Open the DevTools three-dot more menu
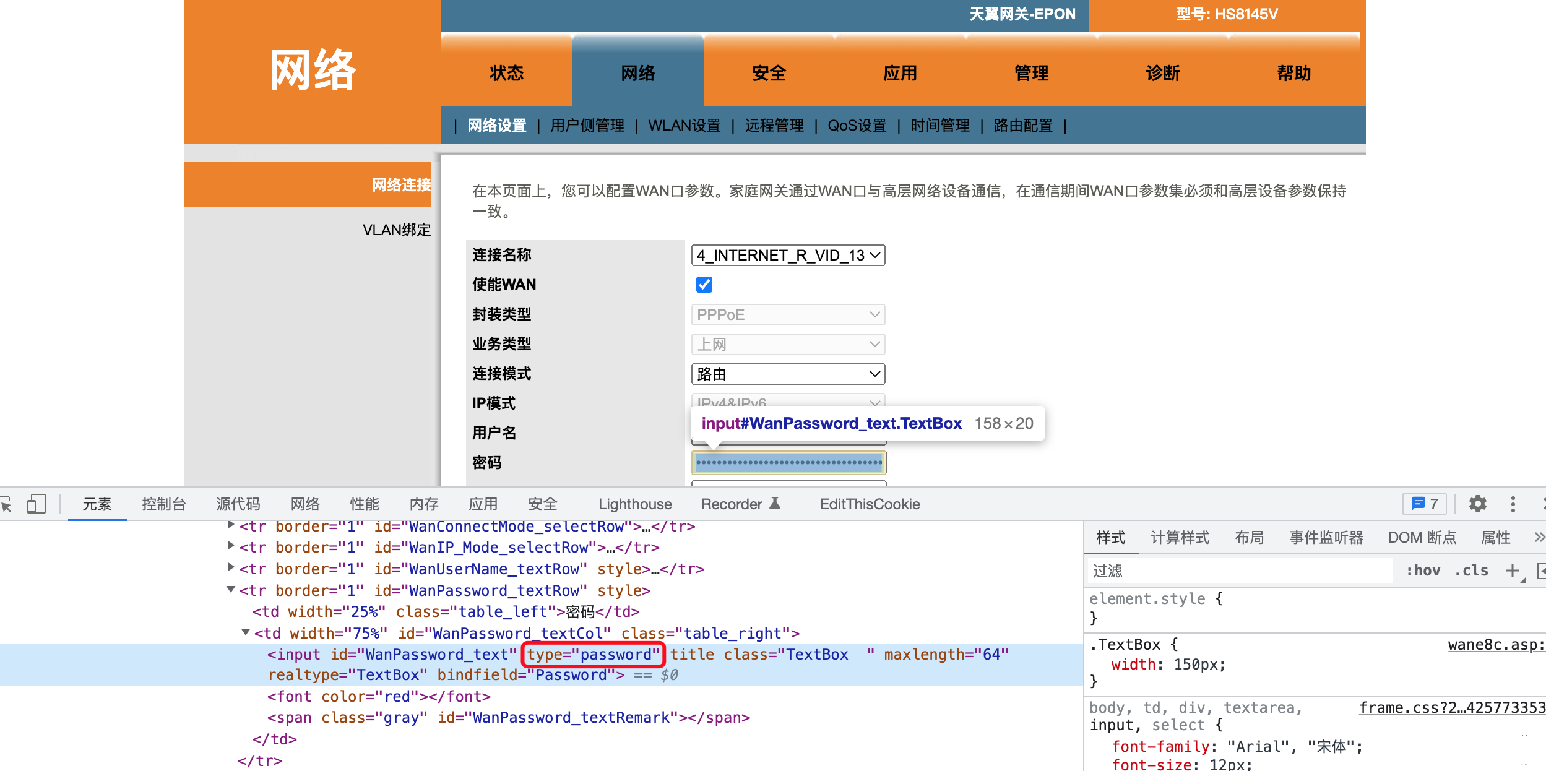 tap(1513, 504)
